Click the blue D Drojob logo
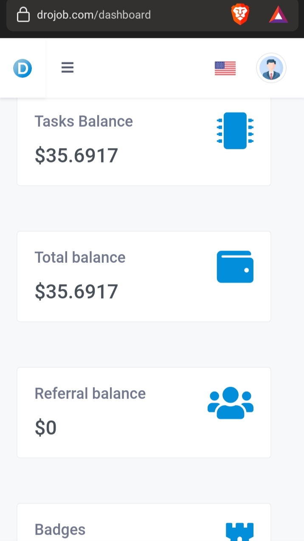This screenshot has height=541, width=304. (23, 68)
